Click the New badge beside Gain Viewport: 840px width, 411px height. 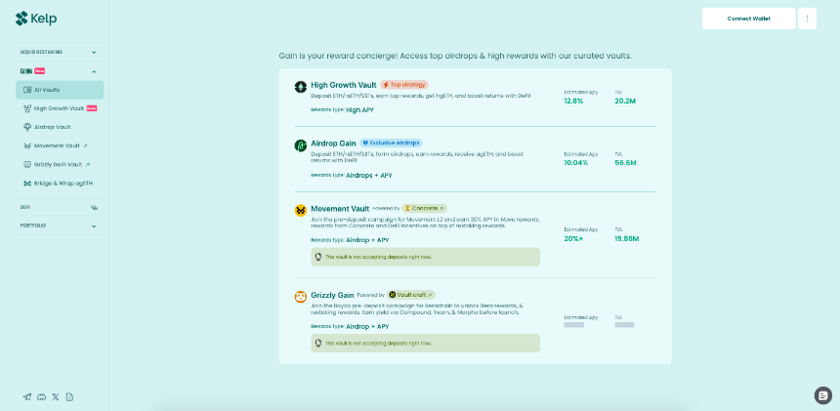pyautogui.click(x=40, y=70)
